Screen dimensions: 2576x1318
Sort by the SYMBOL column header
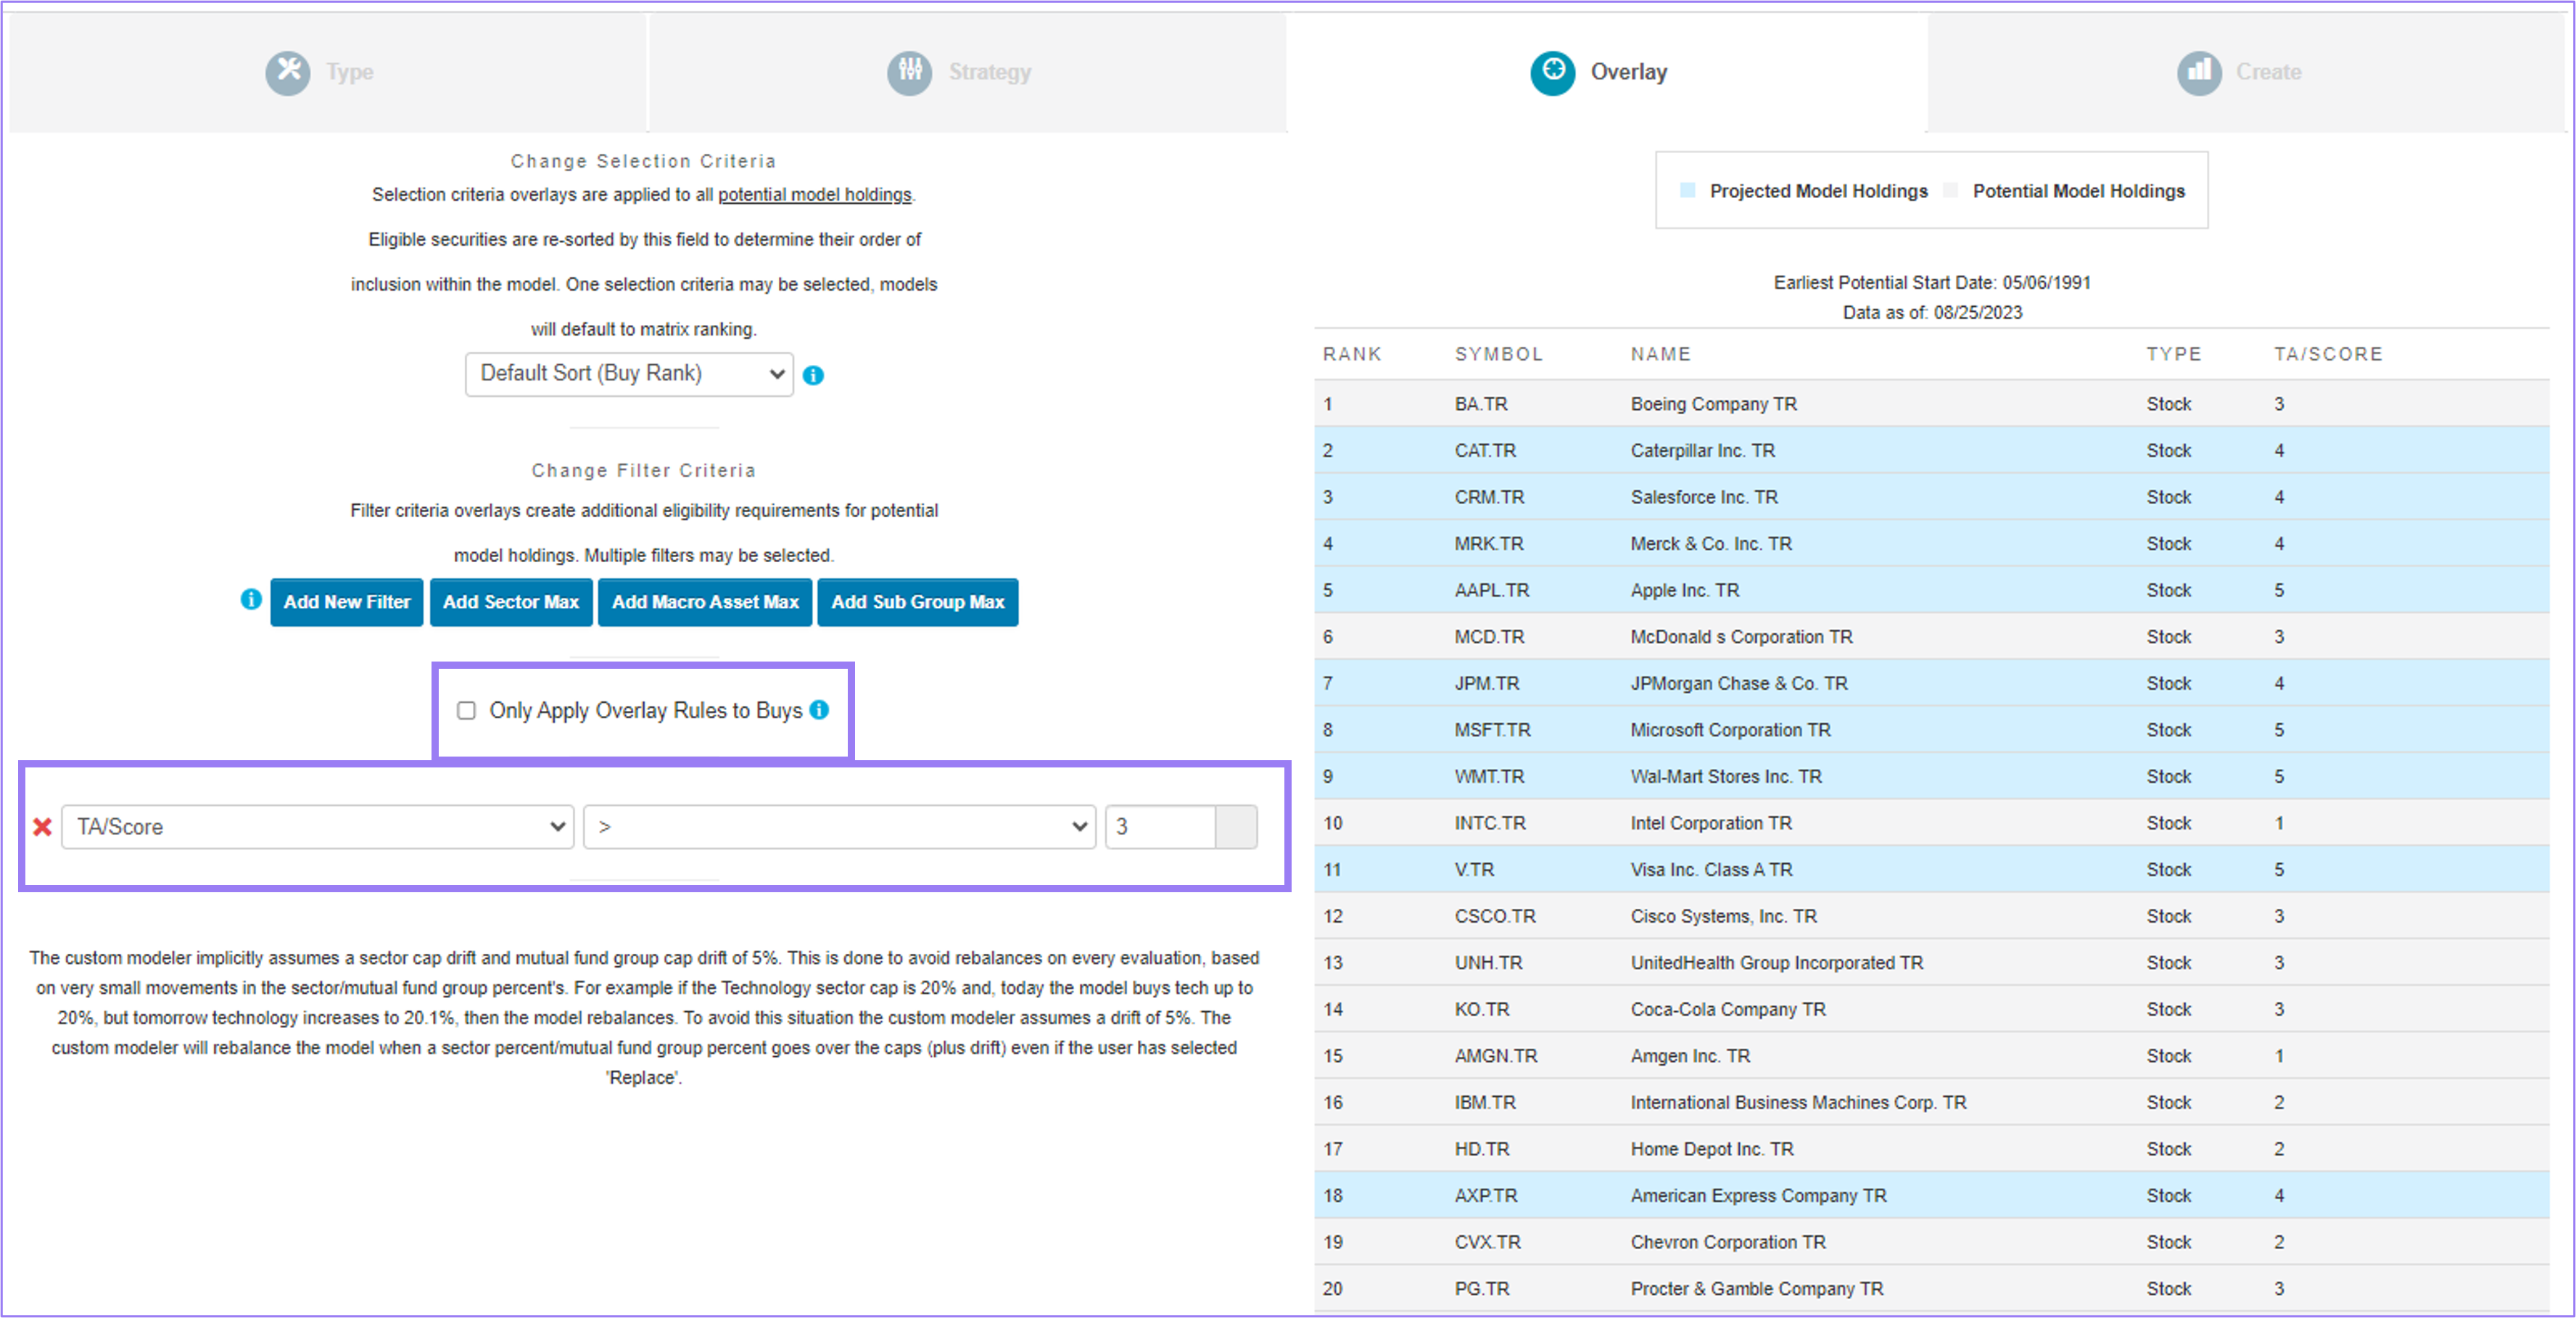(x=1499, y=354)
